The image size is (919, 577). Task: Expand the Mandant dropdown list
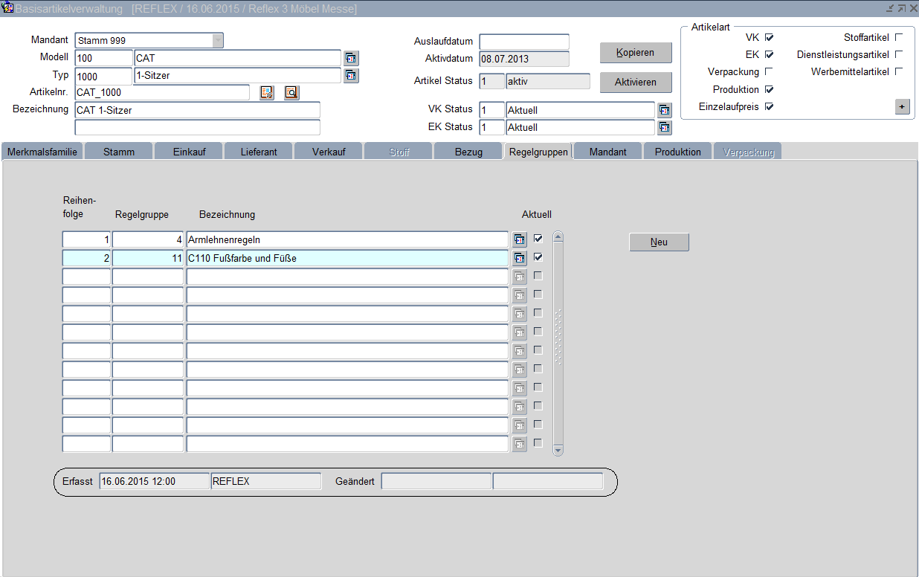(x=217, y=40)
